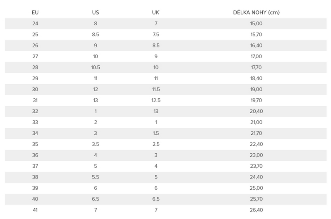Select foot length 20,40 cell
The height and width of the screenshot is (219, 331).
click(x=256, y=111)
